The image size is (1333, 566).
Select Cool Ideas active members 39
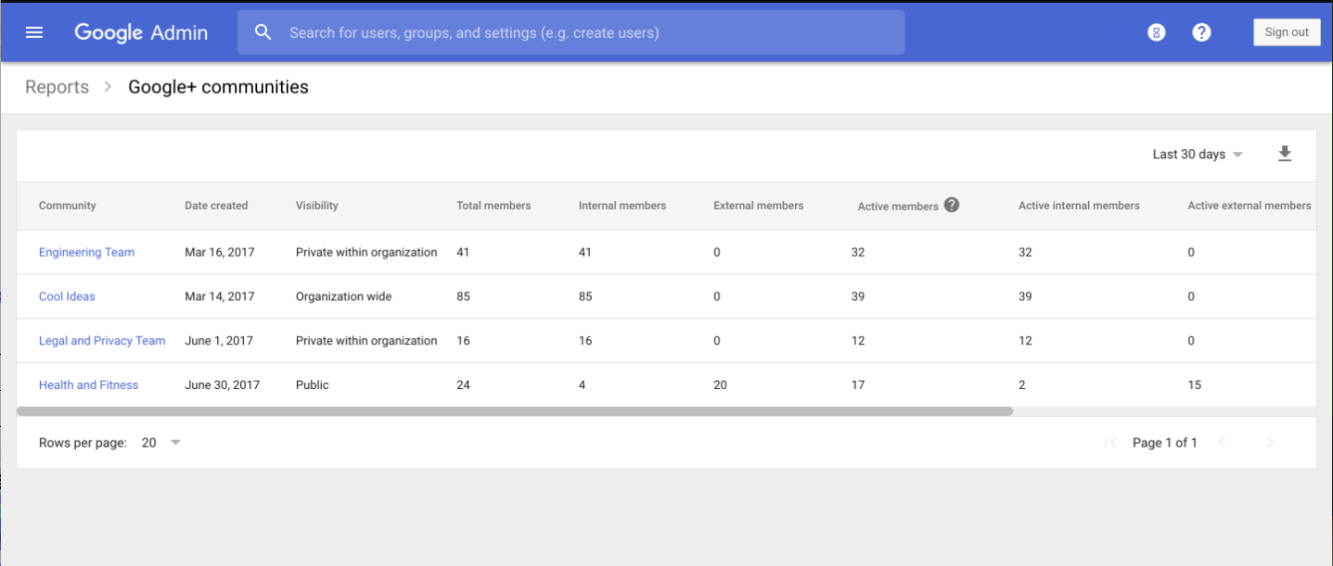(858, 296)
